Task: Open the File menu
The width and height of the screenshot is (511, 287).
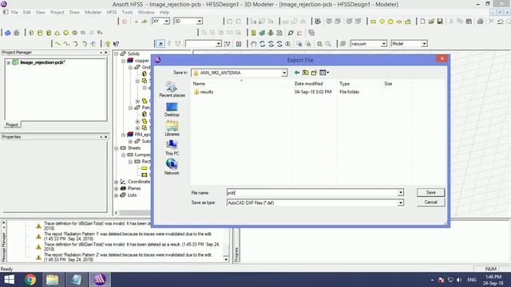Action: pos(14,13)
